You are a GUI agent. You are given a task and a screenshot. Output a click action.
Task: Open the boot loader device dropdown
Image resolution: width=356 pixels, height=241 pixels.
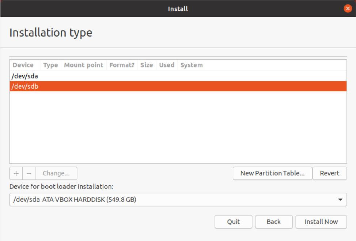pyautogui.click(x=178, y=200)
